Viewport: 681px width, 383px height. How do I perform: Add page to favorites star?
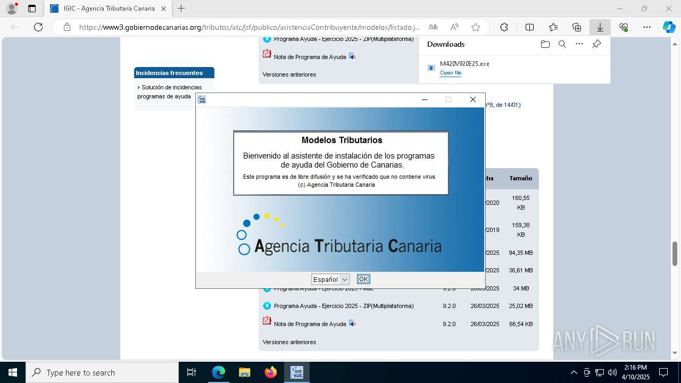pos(476,27)
